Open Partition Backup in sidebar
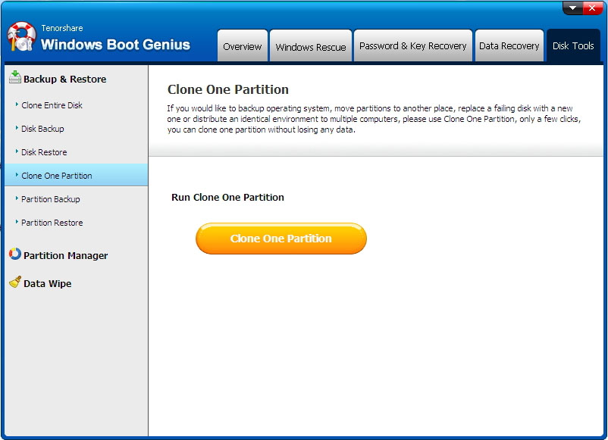608x440 pixels. (x=50, y=199)
